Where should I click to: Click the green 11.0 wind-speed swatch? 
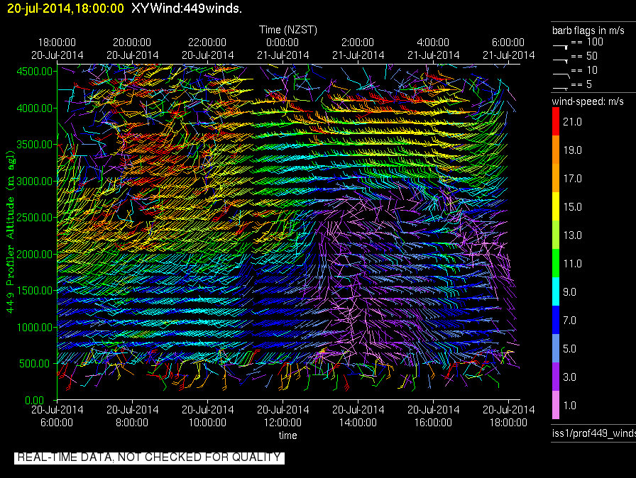[x=556, y=263]
